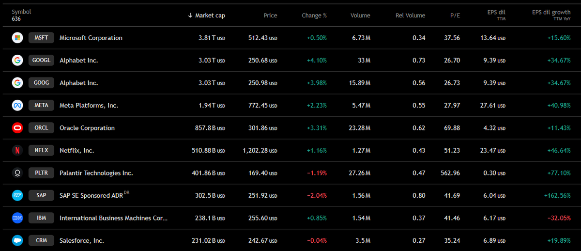Sort by Market cap column header
Viewport: 581px width, 251px height.
206,16
